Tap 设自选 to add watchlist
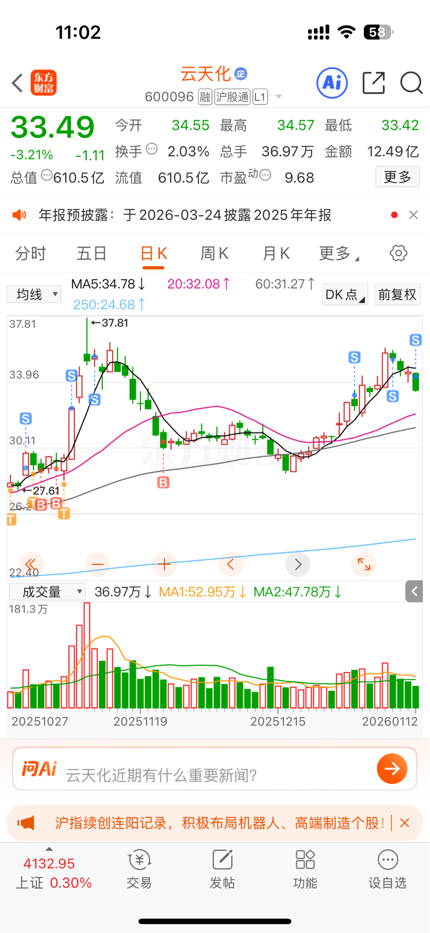The width and height of the screenshot is (430, 933). tap(388, 870)
